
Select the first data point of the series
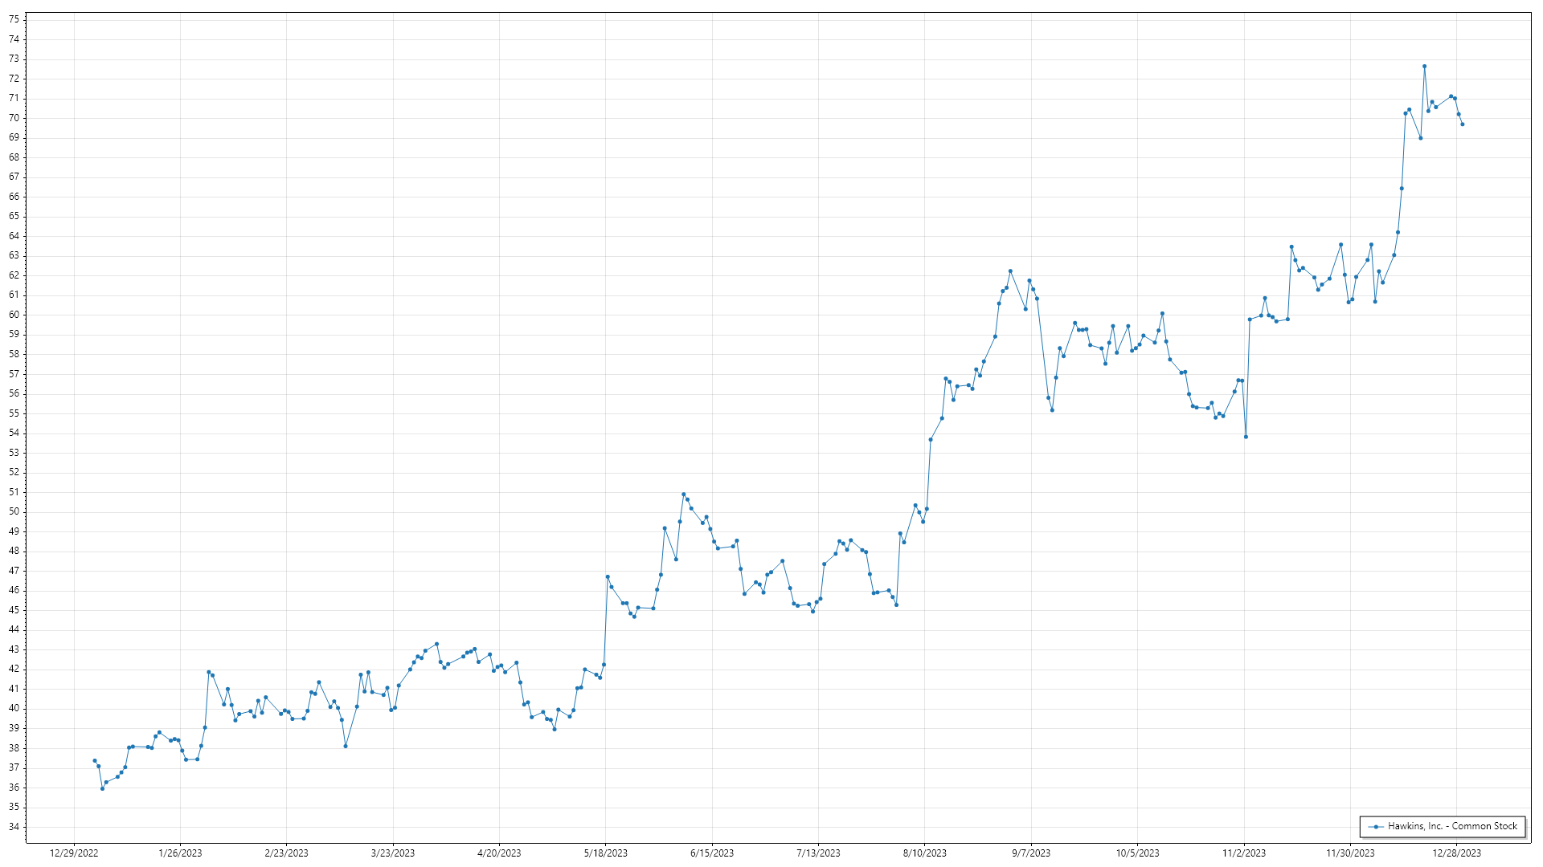(95, 760)
